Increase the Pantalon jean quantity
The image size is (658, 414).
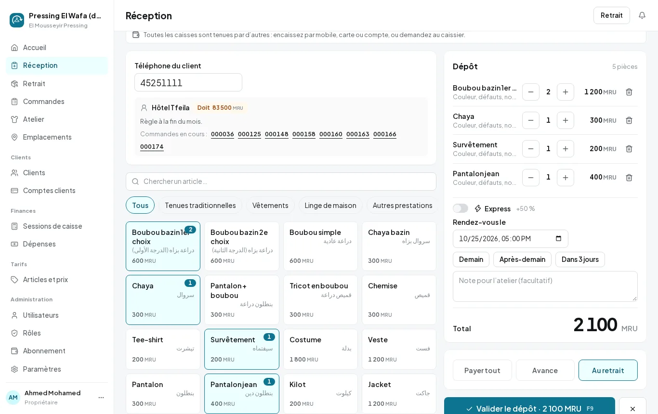[x=566, y=178]
